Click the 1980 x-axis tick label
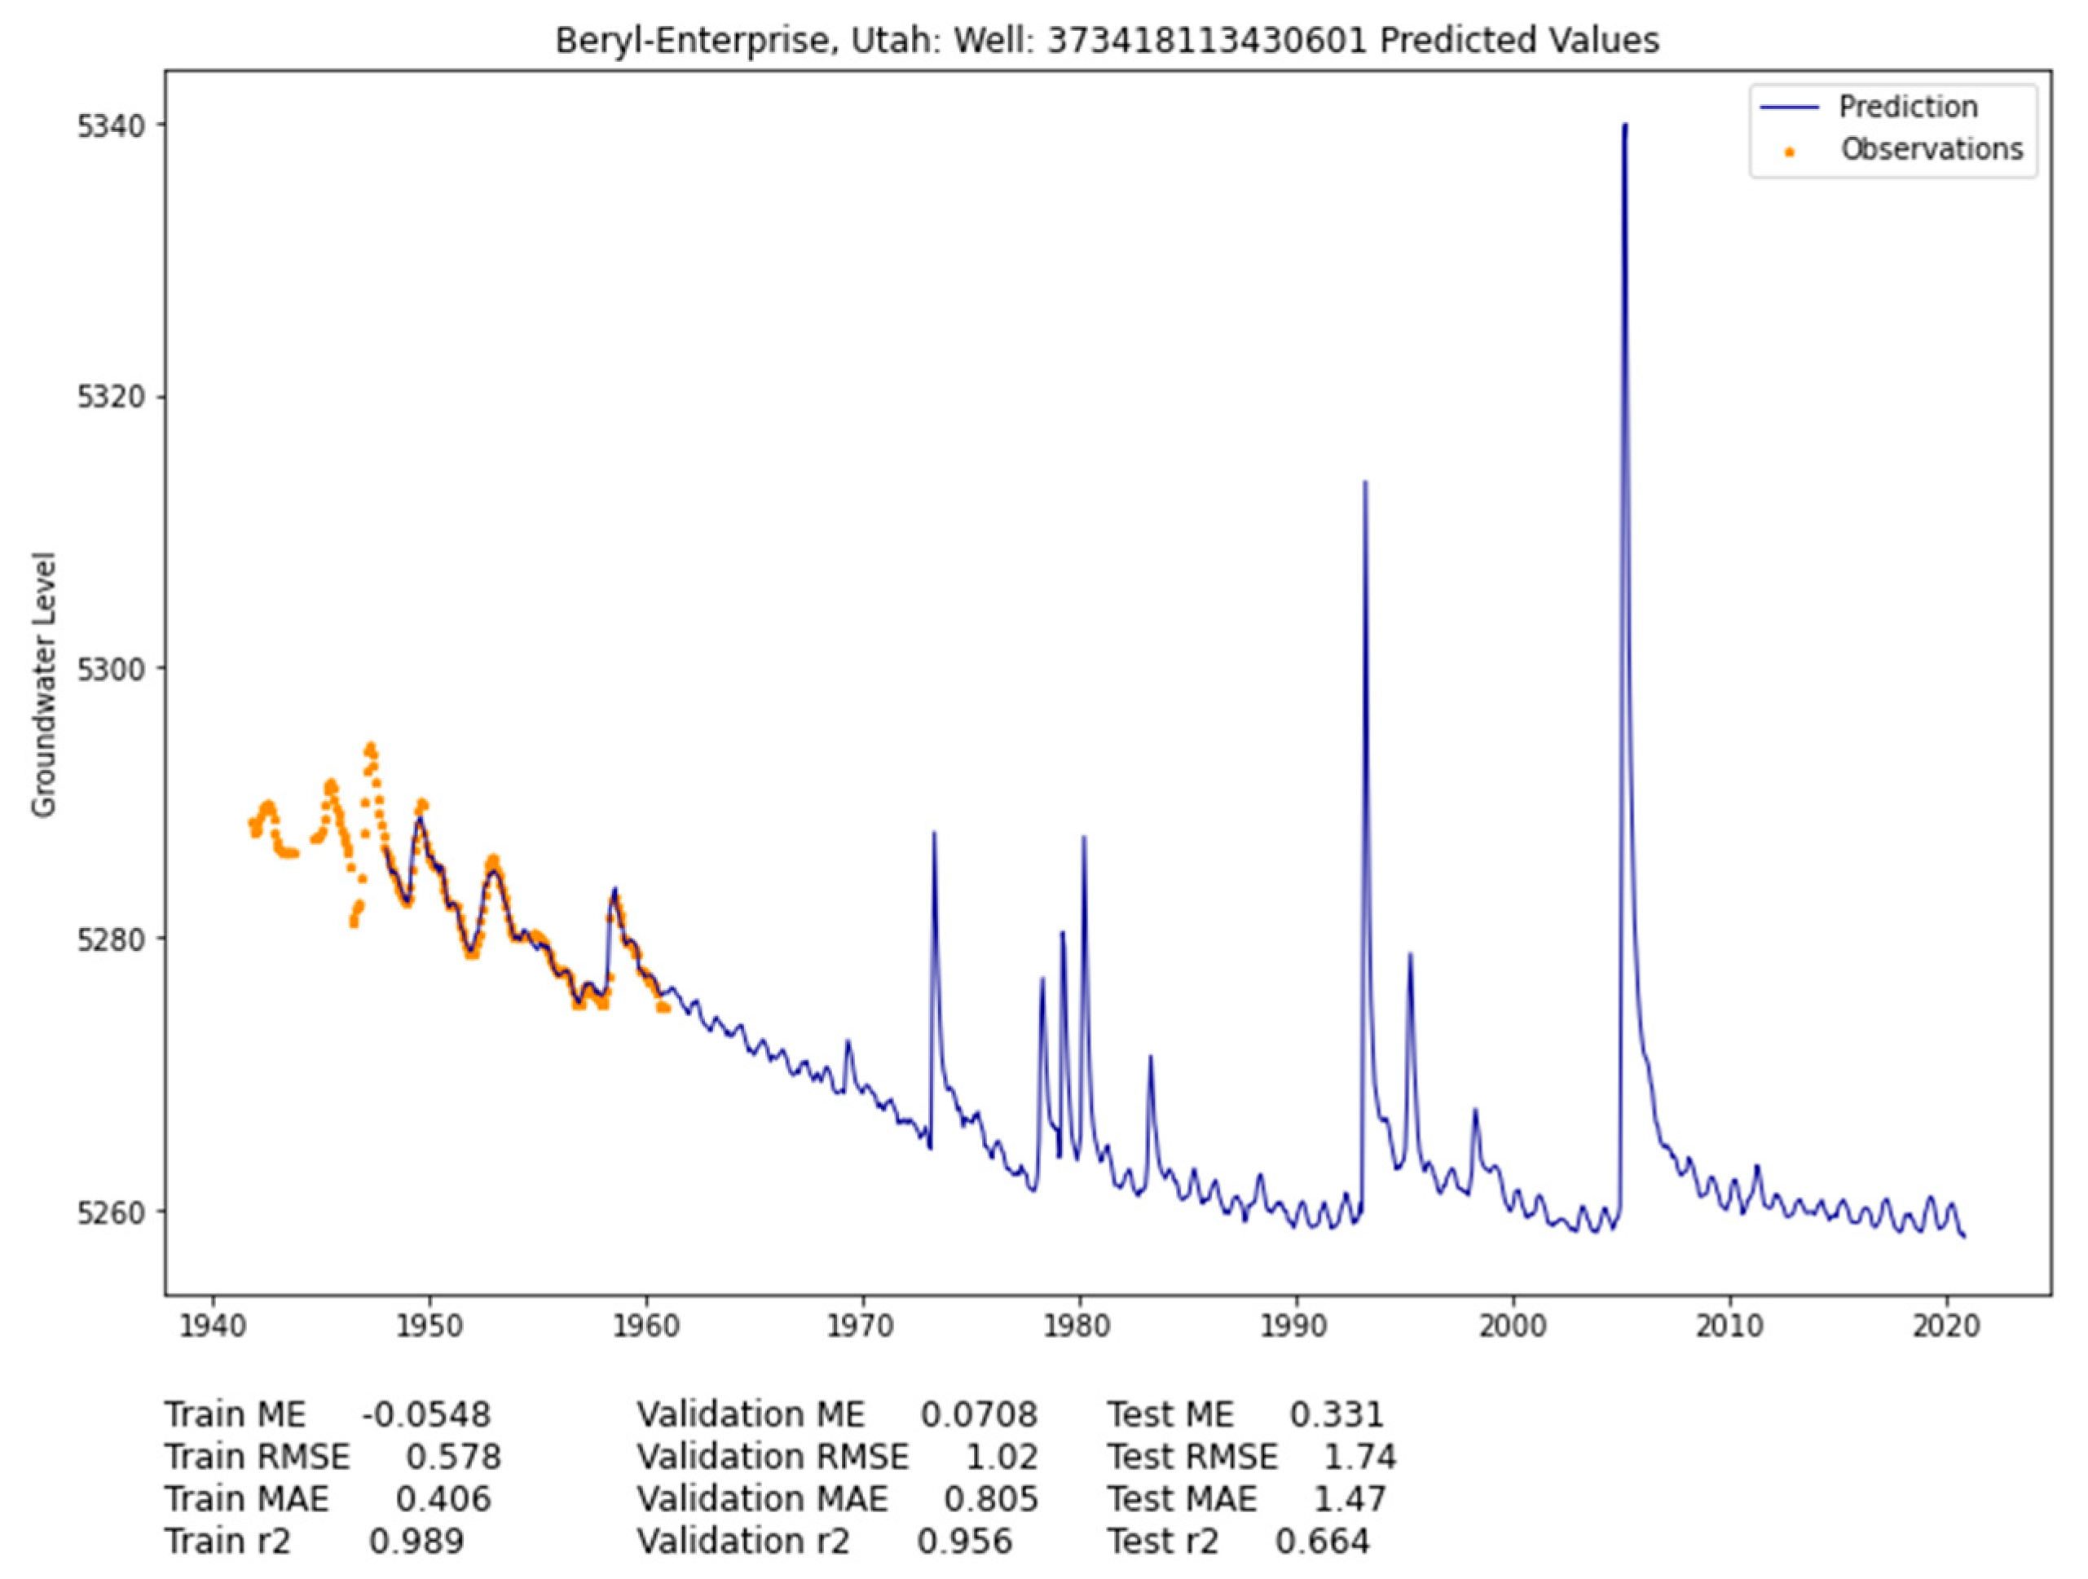Viewport: 2088px width, 1579px height. pyautogui.click(x=1079, y=1326)
